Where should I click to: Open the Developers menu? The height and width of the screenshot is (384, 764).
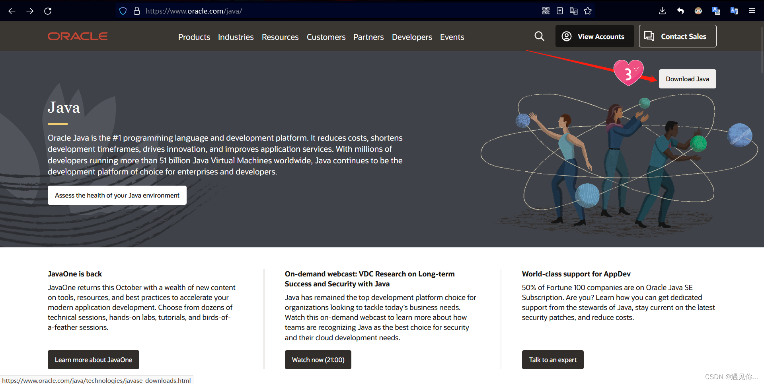point(412,37)
